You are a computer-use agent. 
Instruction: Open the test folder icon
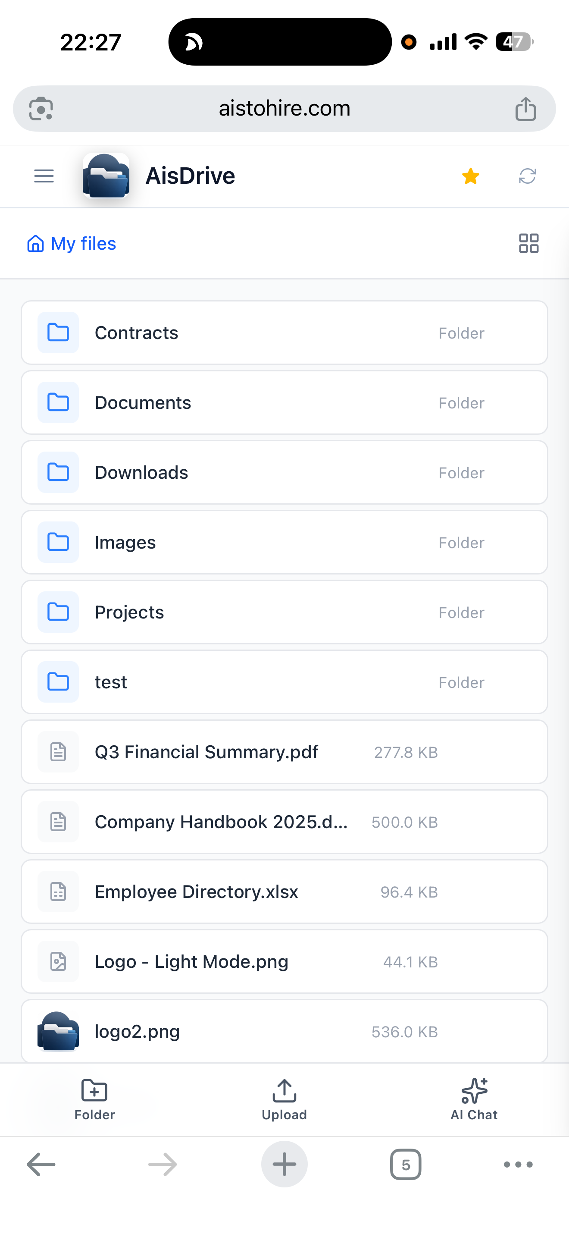tap(58, 682)
